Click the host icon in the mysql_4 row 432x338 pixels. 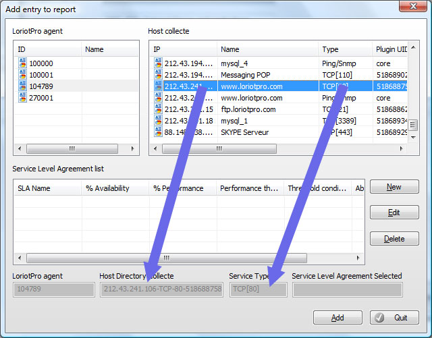click(158, 63)
